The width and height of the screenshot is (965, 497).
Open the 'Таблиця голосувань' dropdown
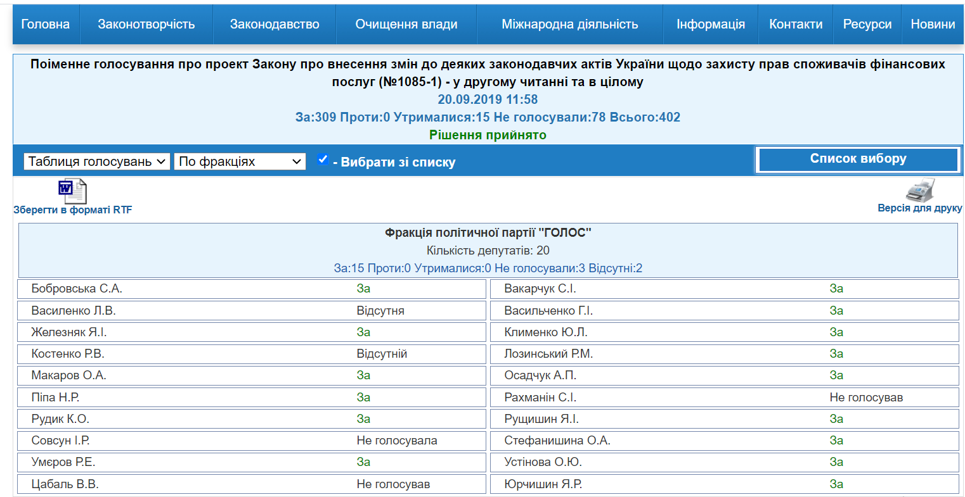click(x=97, y=161)
